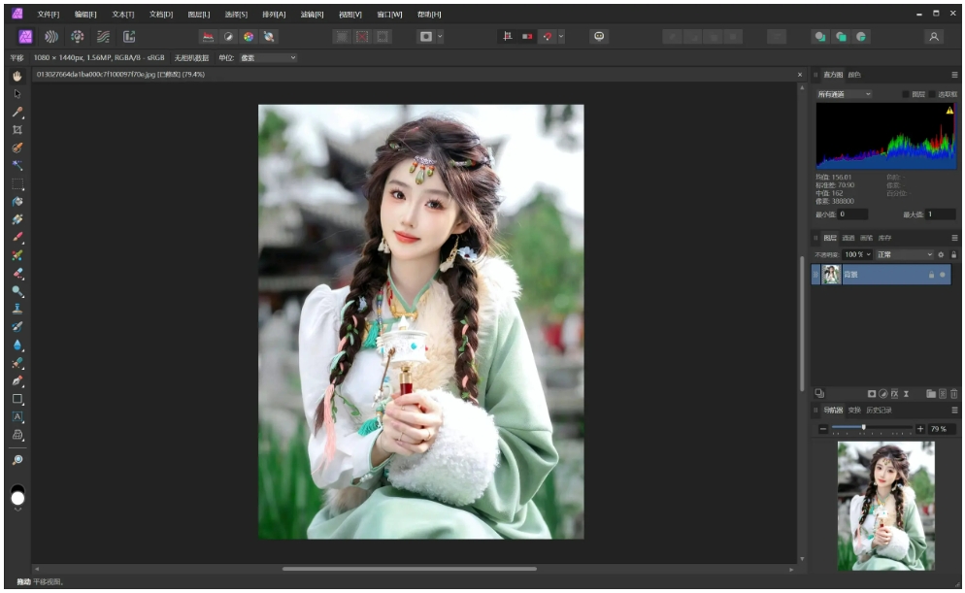Toggle the Quick Mask button

click(426, 37)
